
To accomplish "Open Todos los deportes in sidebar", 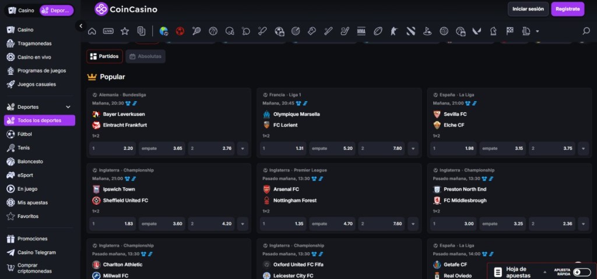I will [x=40, y=120].
